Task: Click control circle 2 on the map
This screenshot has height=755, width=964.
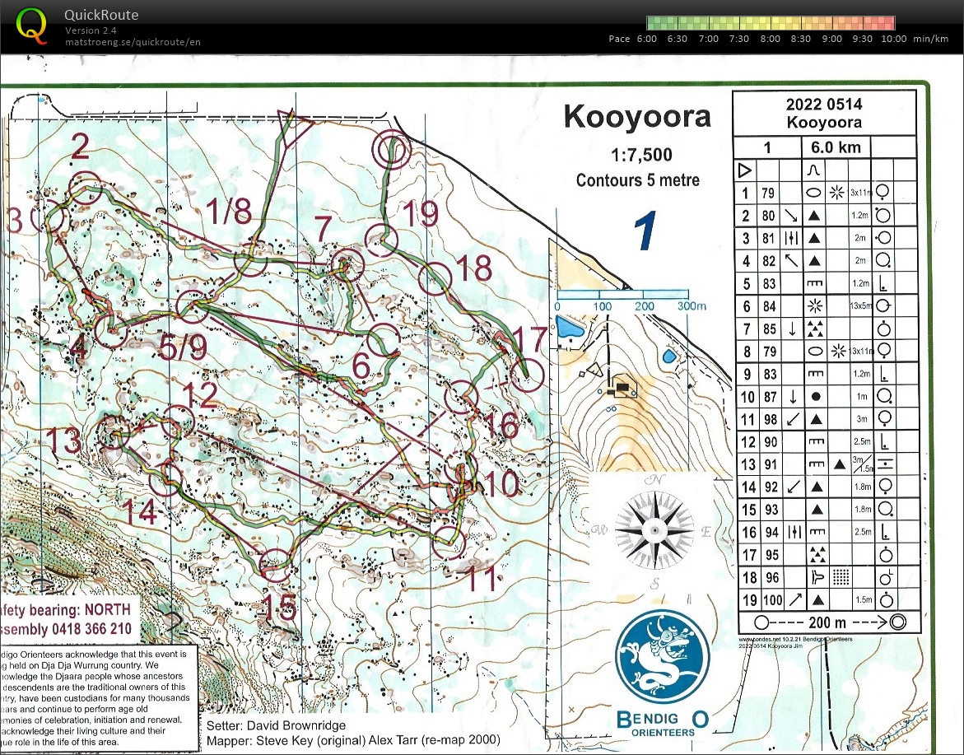Action: click(x=86, y=188)
